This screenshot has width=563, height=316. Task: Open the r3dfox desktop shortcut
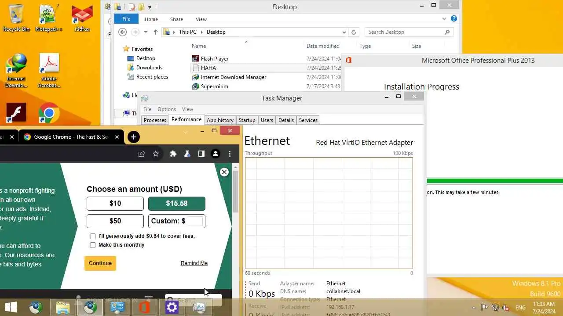click(x=82, y=18)
